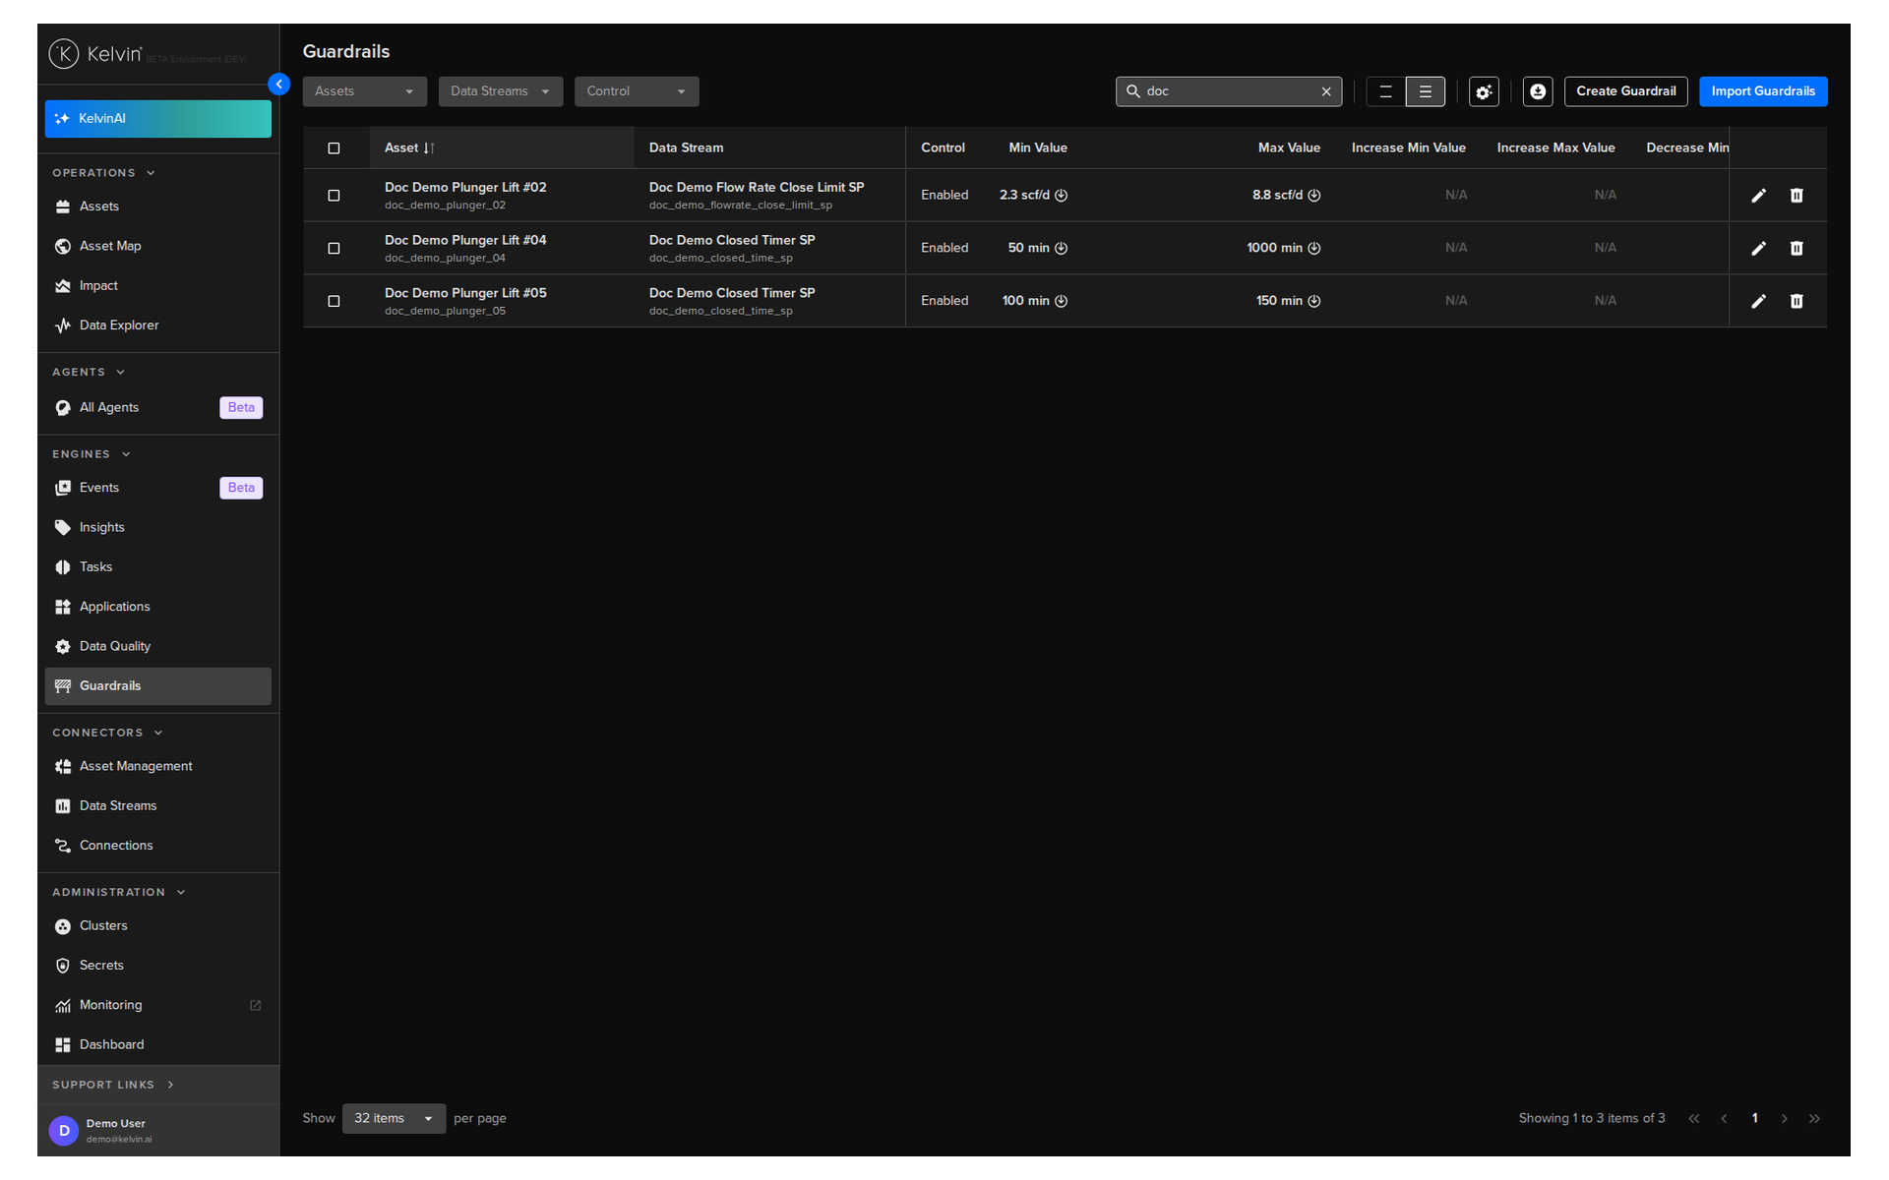Image resolution: width=1889 pixels, height=1180 pixels.
Task: Open Applications in the sidebar
Action: point(157,607)
